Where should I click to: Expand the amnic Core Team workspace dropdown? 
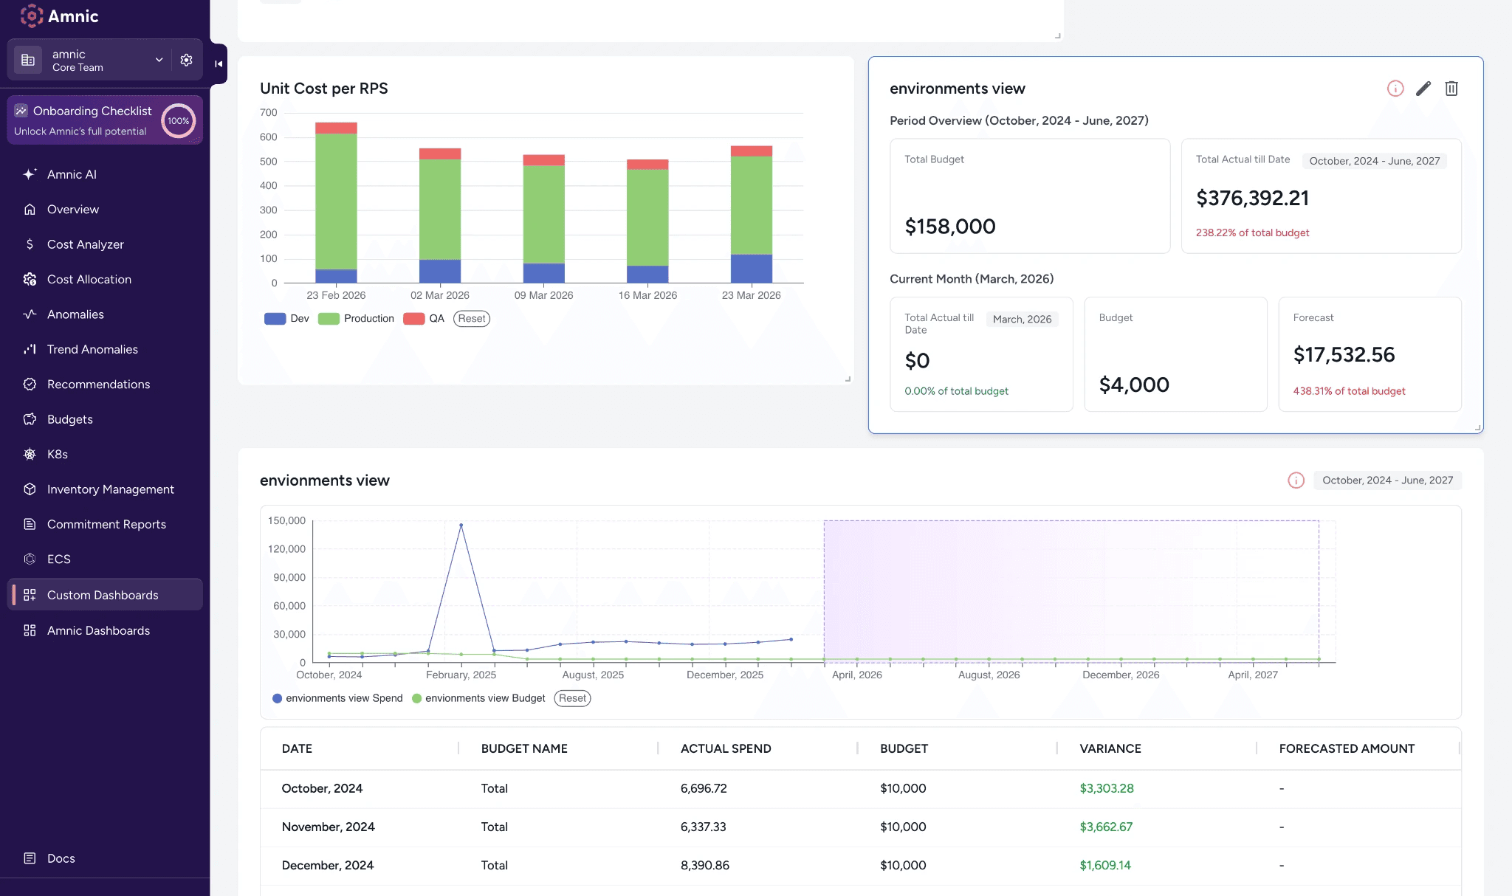tap(159, 60)
